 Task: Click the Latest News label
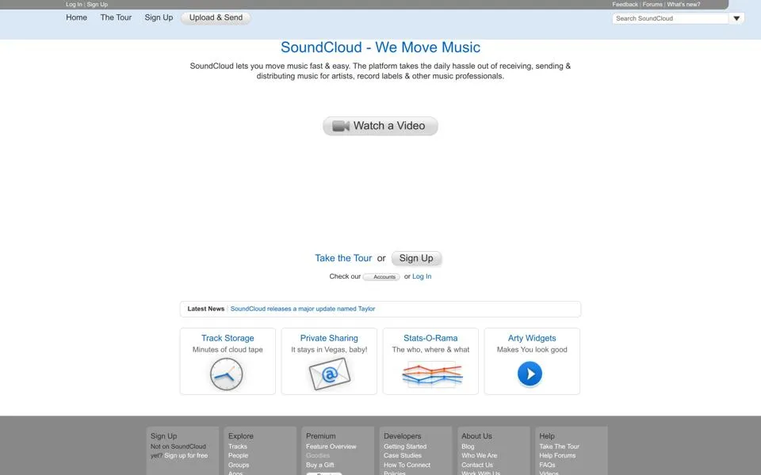[206, 309]
